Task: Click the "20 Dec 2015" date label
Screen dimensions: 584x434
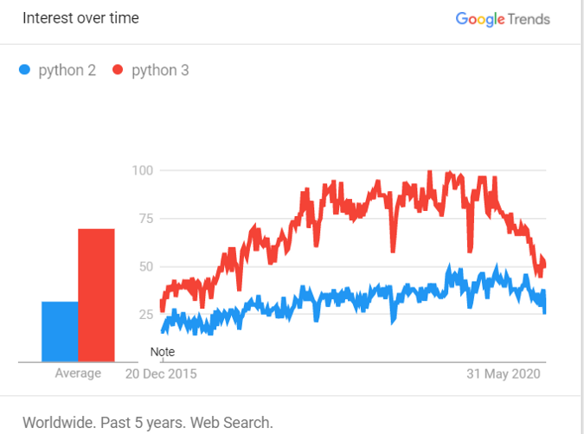Action: [x=161, y=374]
